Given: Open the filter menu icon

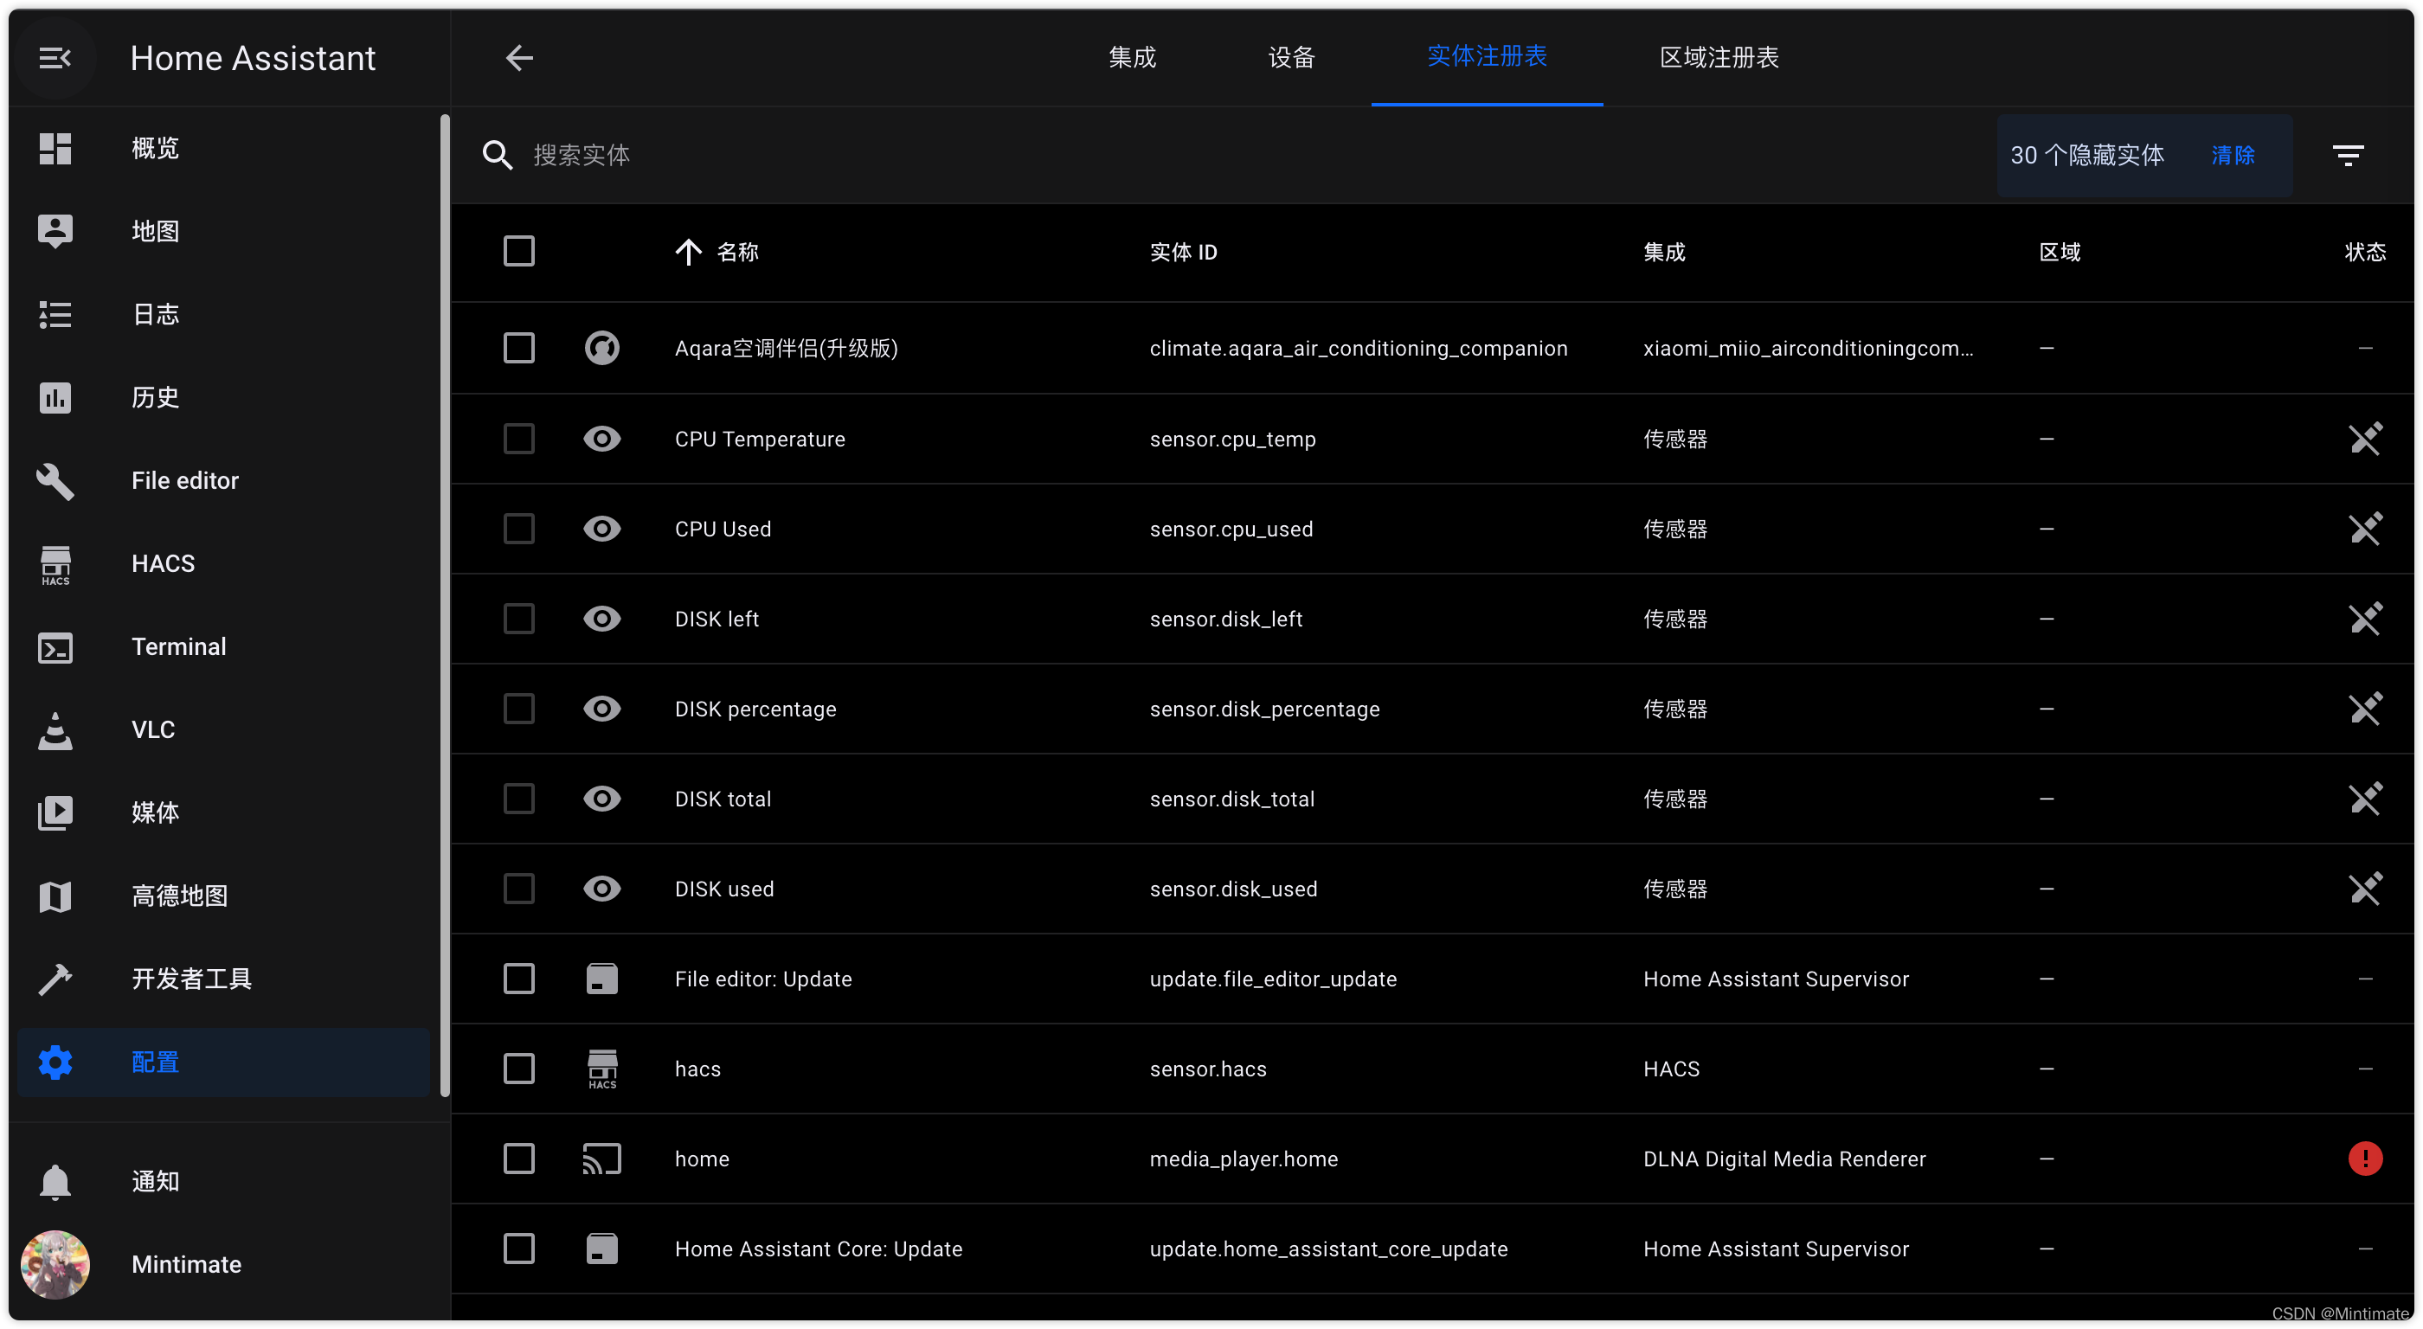Looking at the screenshot, I should (x=2348, y=155).
